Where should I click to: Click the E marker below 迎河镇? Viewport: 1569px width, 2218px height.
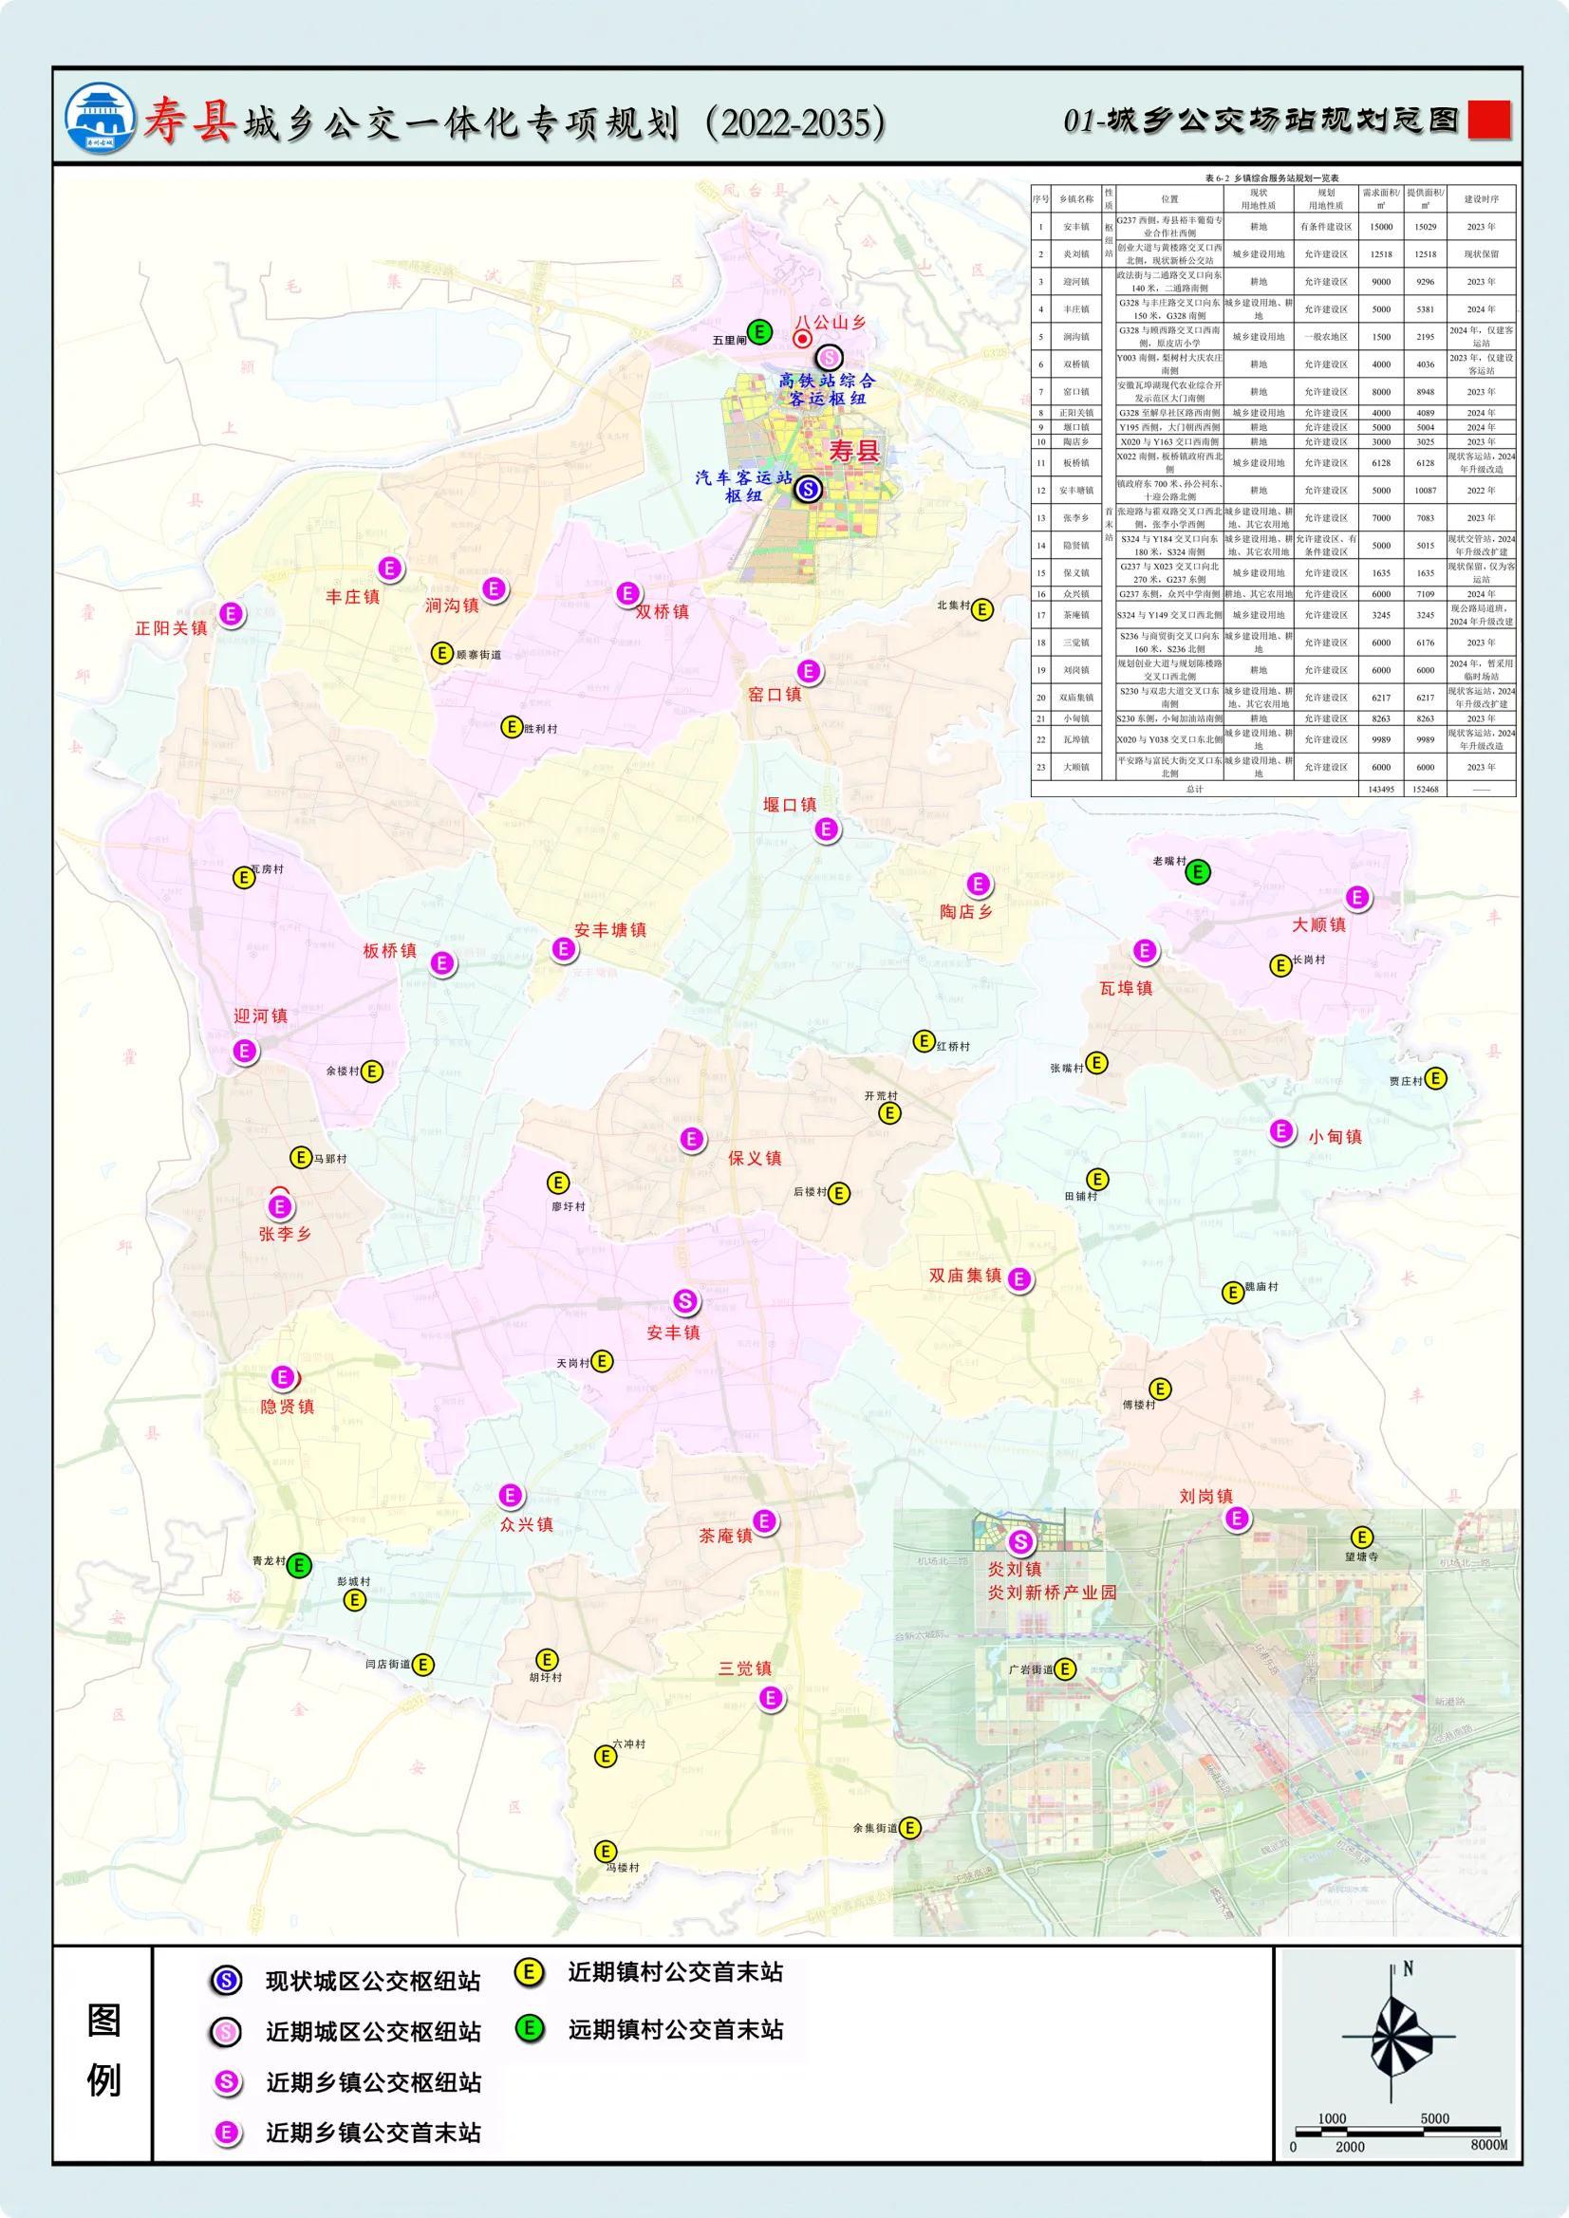point(245,1051)
